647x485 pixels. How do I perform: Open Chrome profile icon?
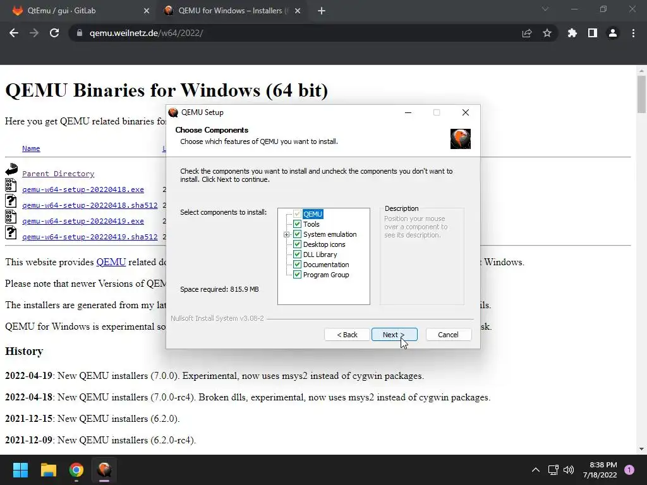click(613, 33)
